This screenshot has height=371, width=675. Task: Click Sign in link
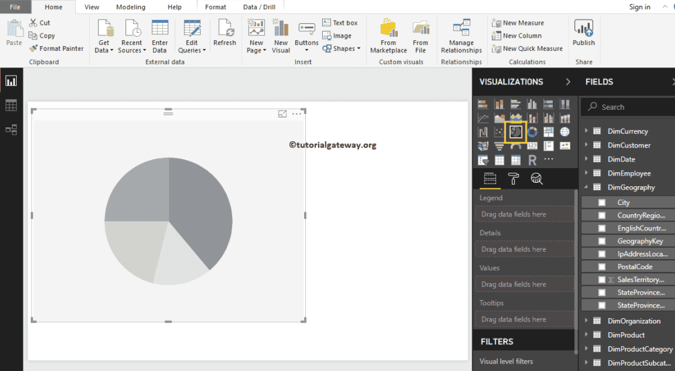tap(639, 7)
